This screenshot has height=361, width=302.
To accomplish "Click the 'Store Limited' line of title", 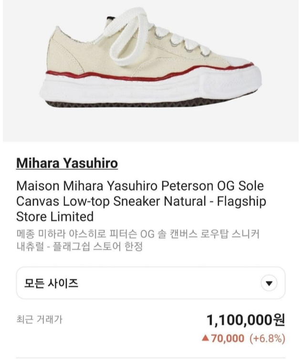I will tap(55, 217).
